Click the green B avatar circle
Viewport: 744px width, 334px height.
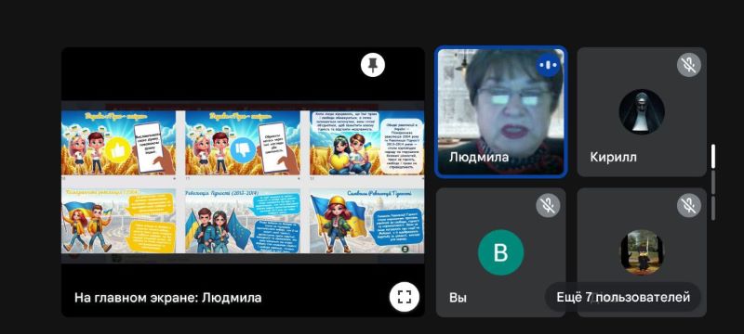tap(500, 252)
